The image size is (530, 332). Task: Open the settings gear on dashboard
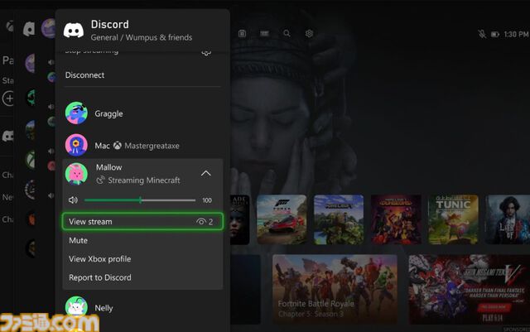tap(309, 33)
